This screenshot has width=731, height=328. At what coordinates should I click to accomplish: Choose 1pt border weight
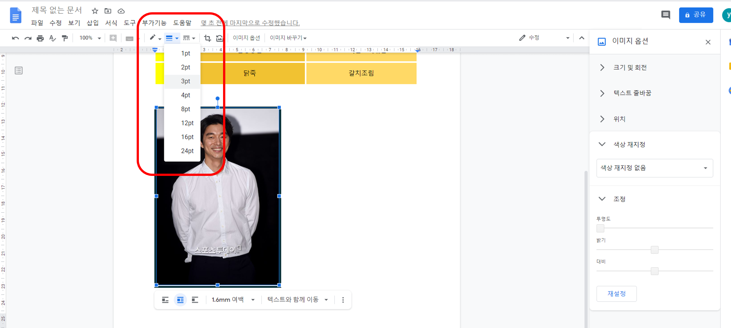[x=182, y=53]
